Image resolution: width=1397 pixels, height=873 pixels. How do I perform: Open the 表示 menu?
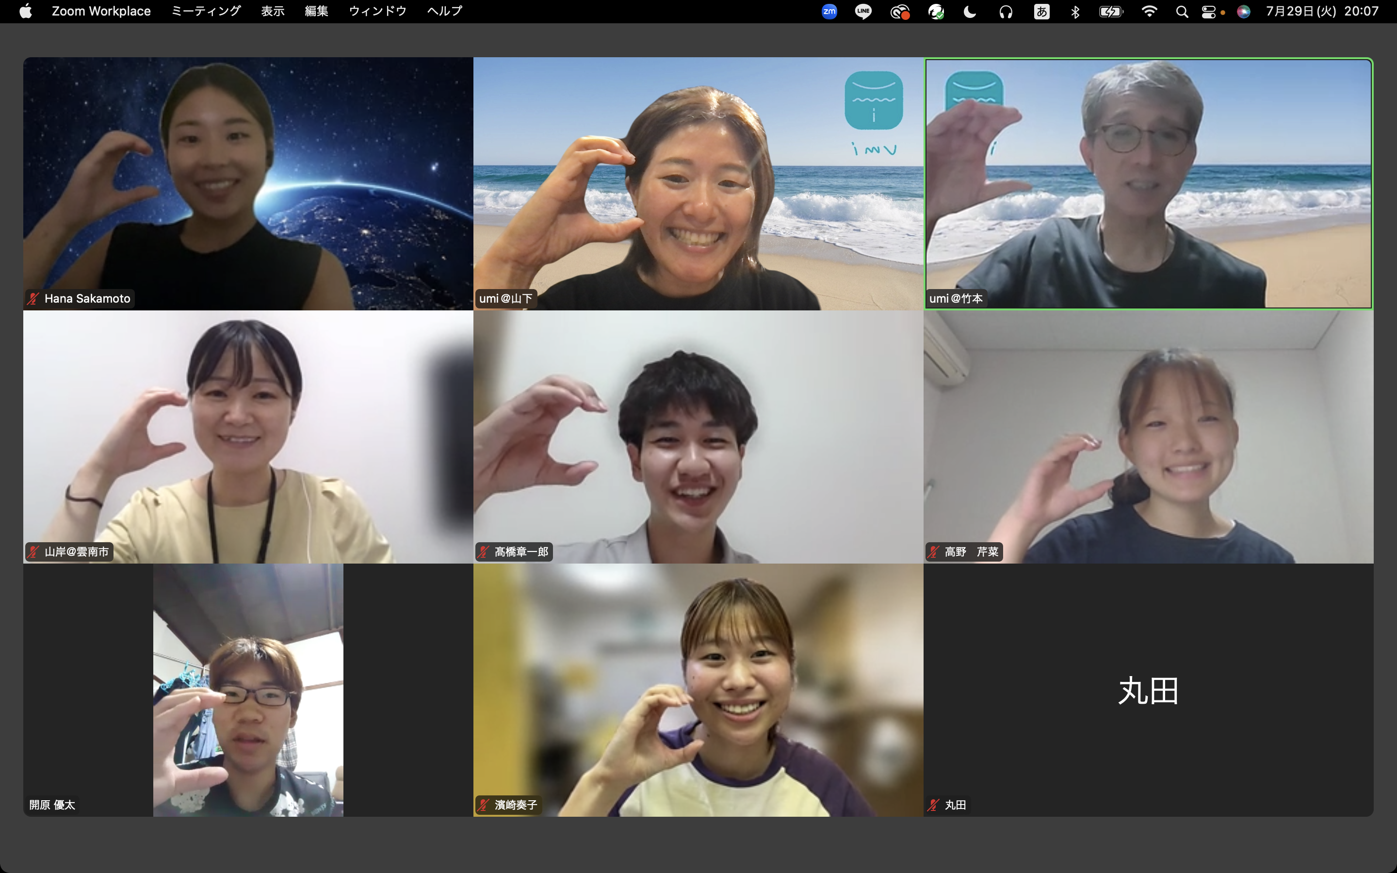(273, 12)
